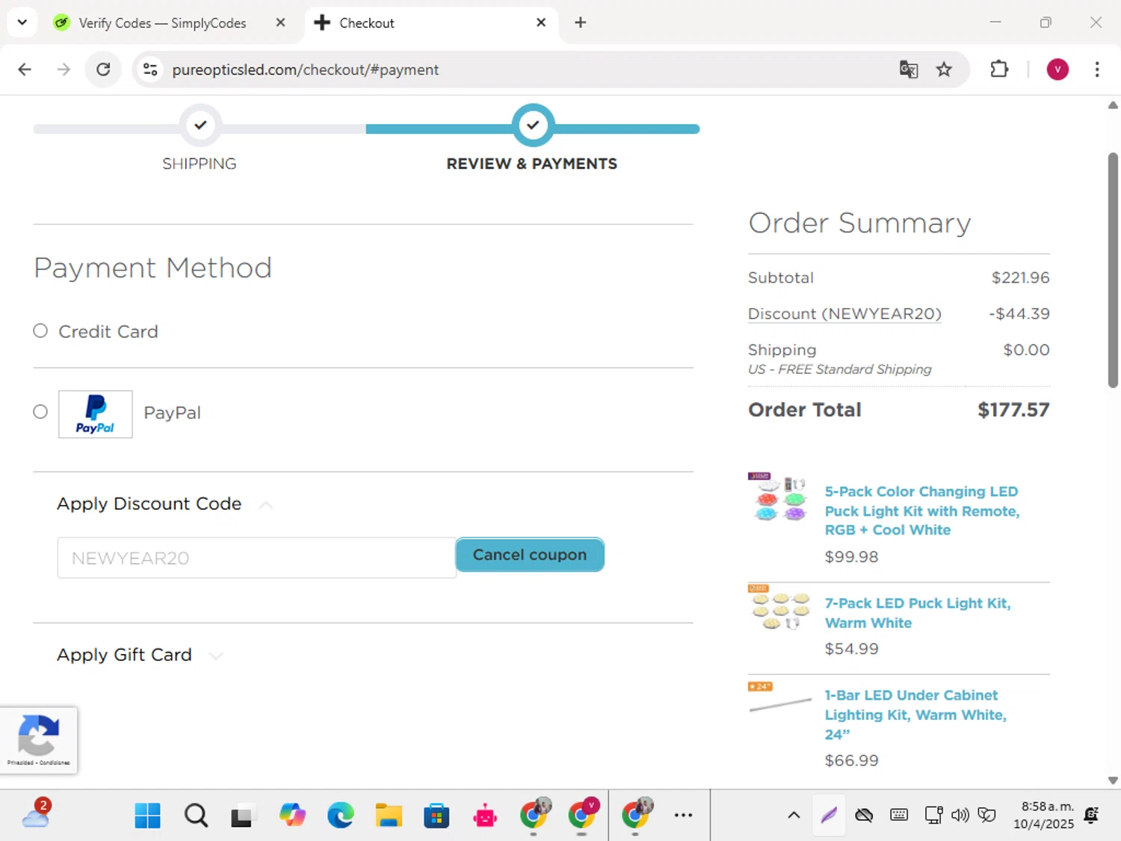Click the 7-pack warm white puck thumbnail
Image resolution: width=1121 pixels, height=841 pixels.
tap(779, 607)
